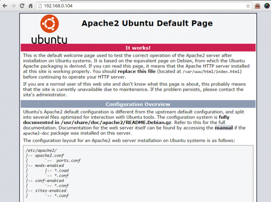Open the manual link

coord(224,128)
